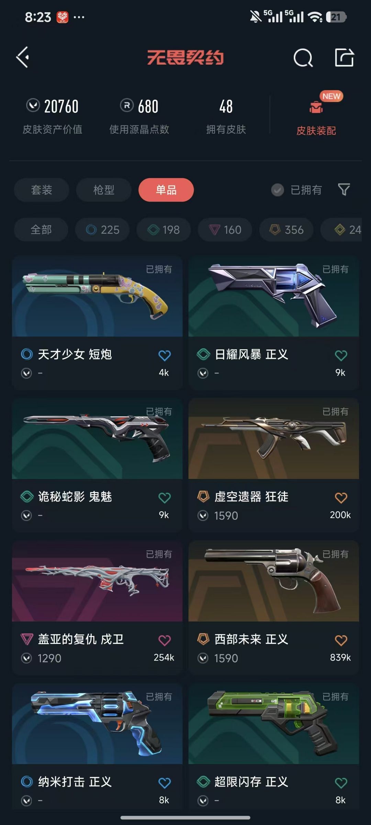Tap heart on 盖亚的复仇 戍卫

pos(165,640)
